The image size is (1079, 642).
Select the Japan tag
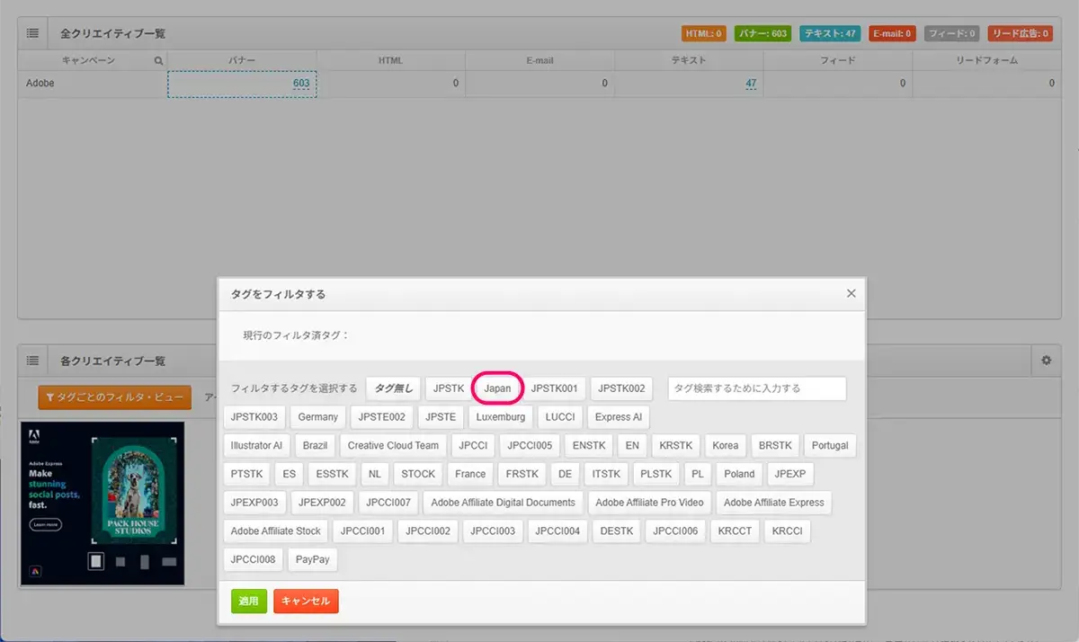[x=497, y=388]
